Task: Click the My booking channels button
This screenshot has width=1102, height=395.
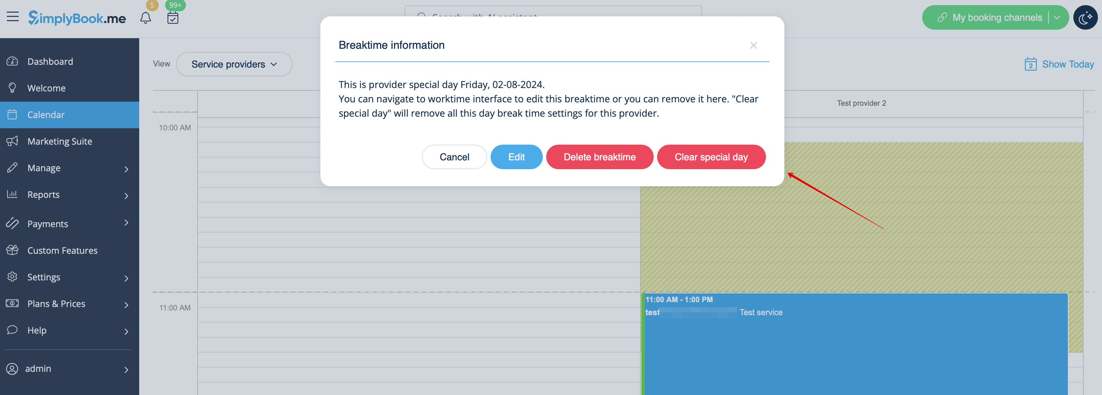Action: click(995, 17)
